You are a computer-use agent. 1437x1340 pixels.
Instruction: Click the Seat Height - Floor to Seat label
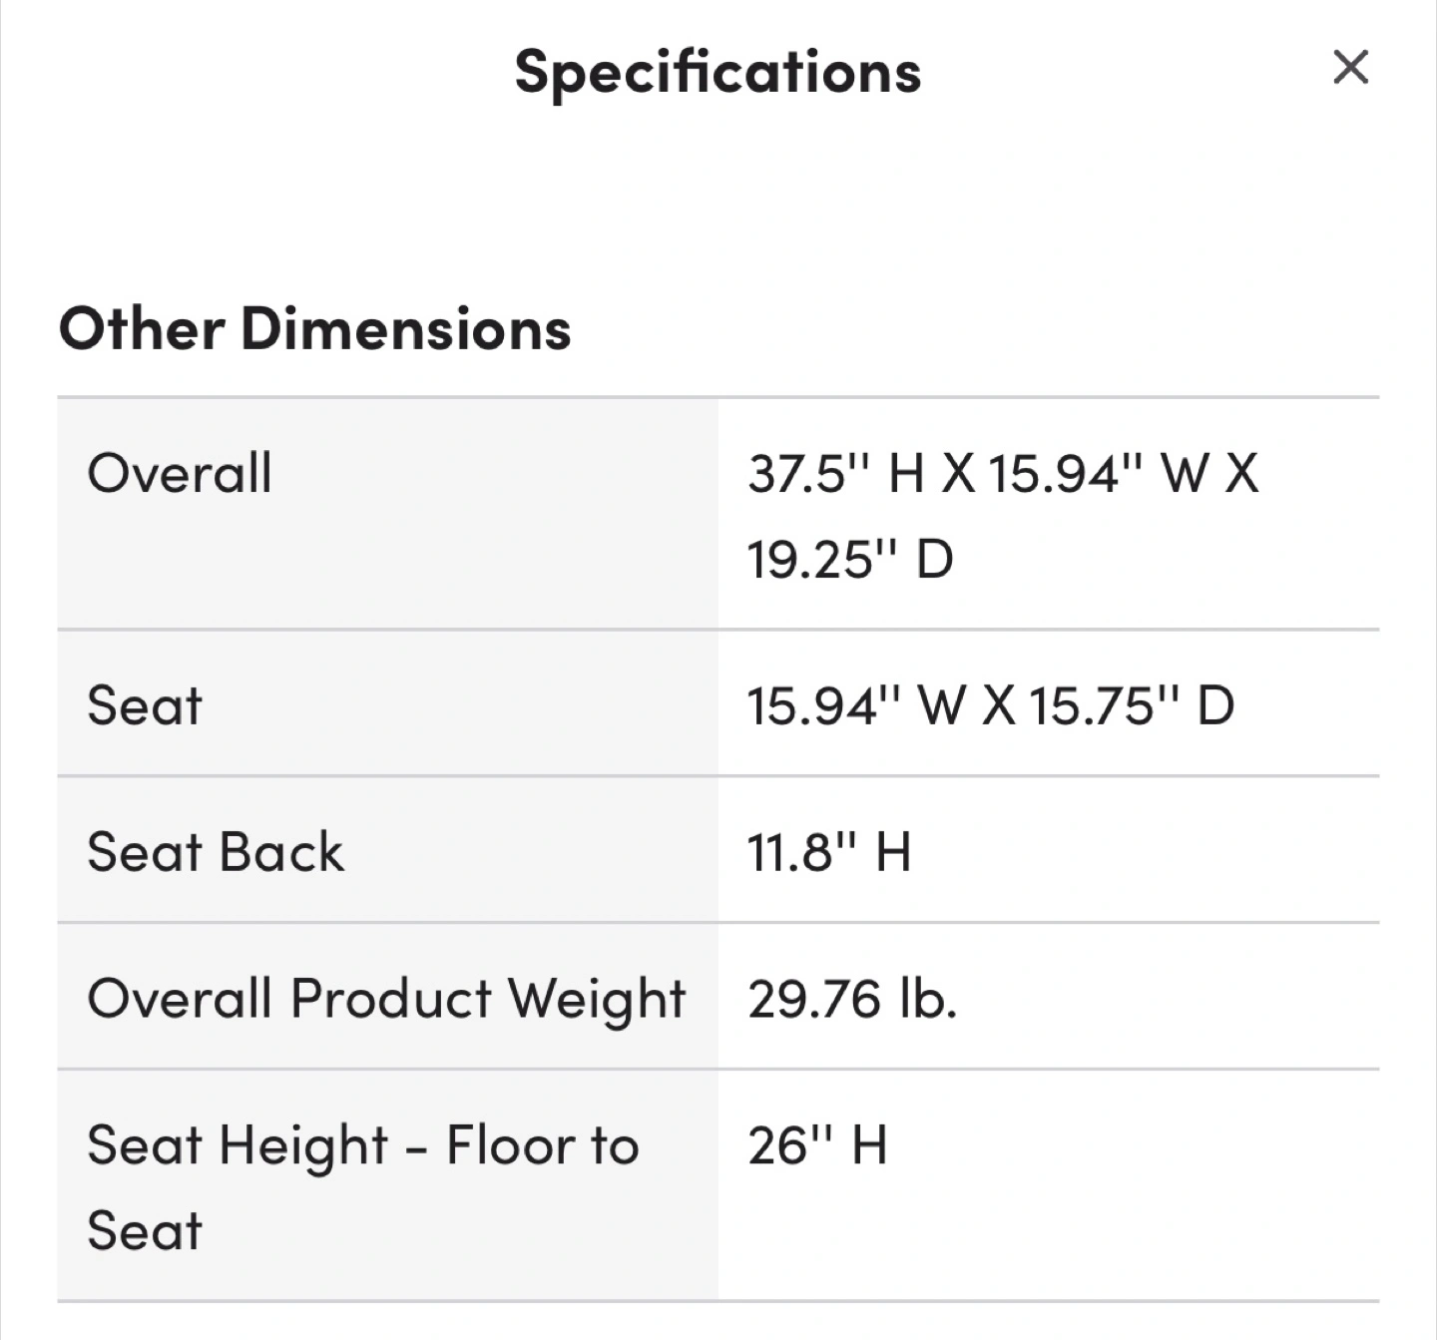click(x=363, y=1187)
